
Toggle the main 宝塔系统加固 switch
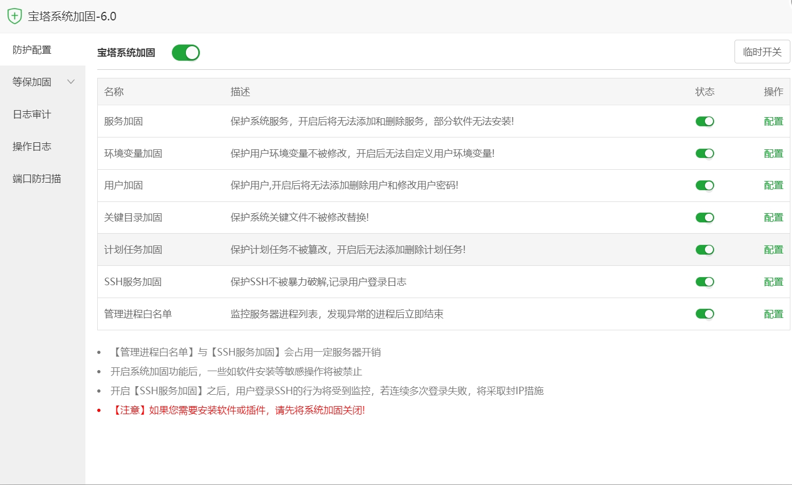185,53
